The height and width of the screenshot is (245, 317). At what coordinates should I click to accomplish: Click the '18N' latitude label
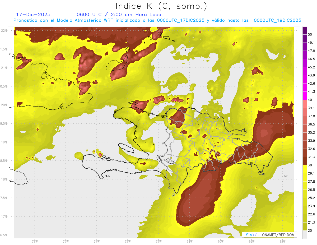pos(4,179)
